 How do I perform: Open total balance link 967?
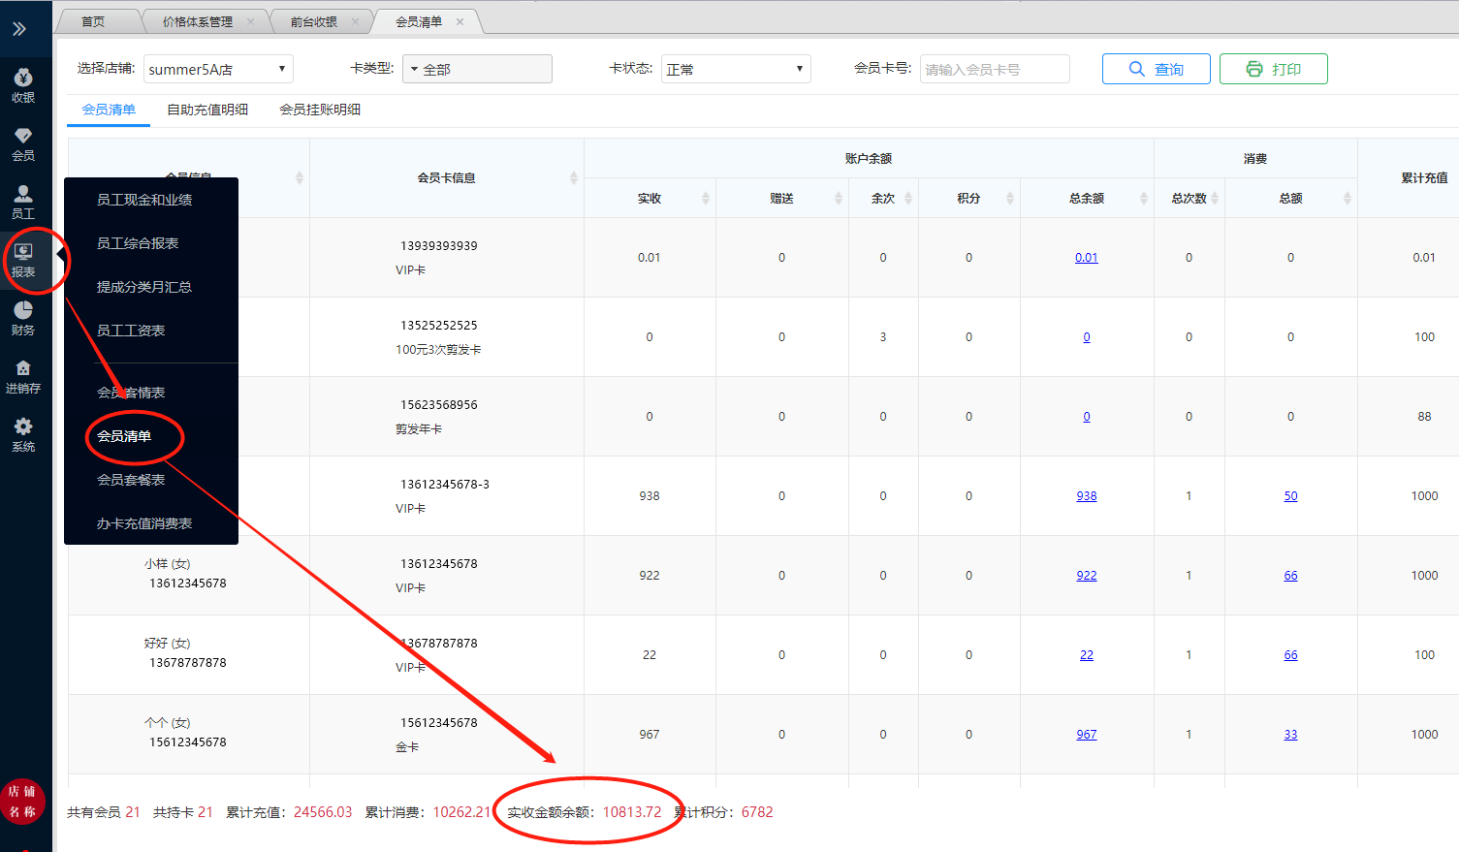click(x=1087, y=735)
